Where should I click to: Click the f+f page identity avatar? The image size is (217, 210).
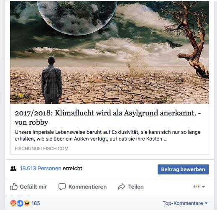[197, 187]
